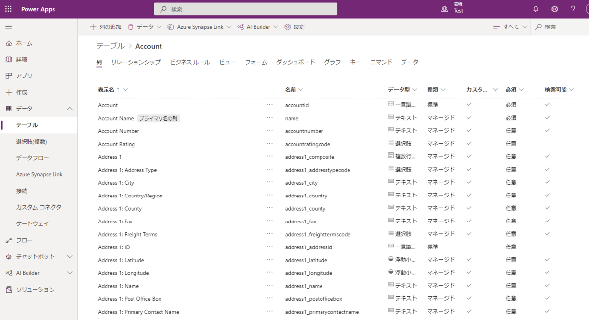Open Address 1: Country/Region column
The image size is (589, 320).
point(130,196)
